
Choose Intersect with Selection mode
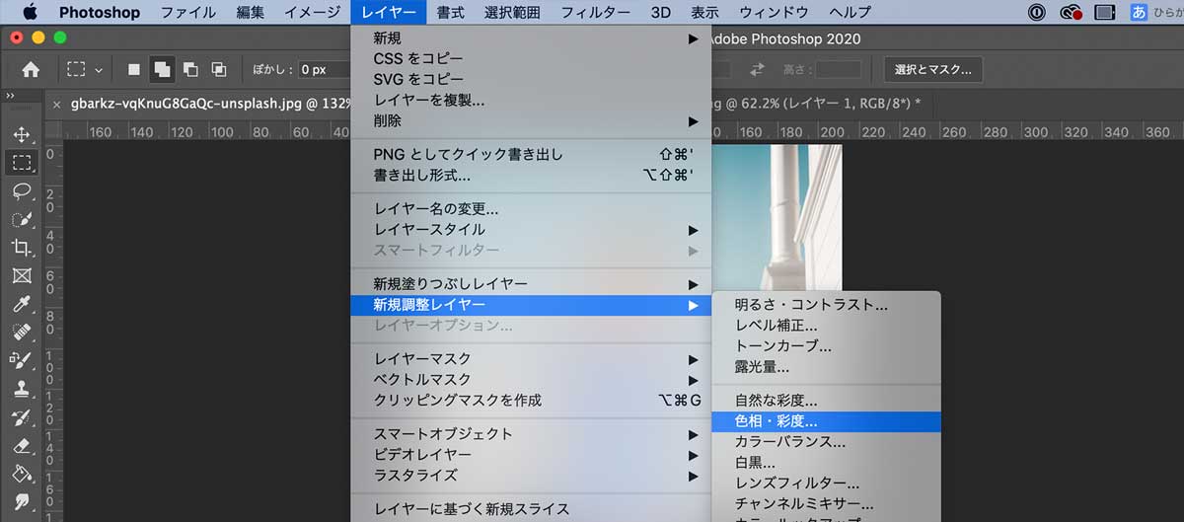(219, 69)
